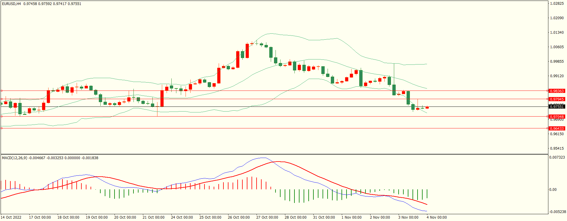Click the 0.96150 price scale value
The height and width of the screenshot is (221, 567).
point(557,134)
